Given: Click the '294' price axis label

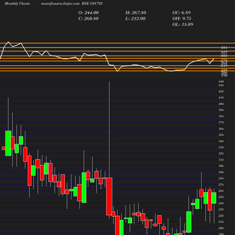Looking at the screenshot, I should (221, 172).
